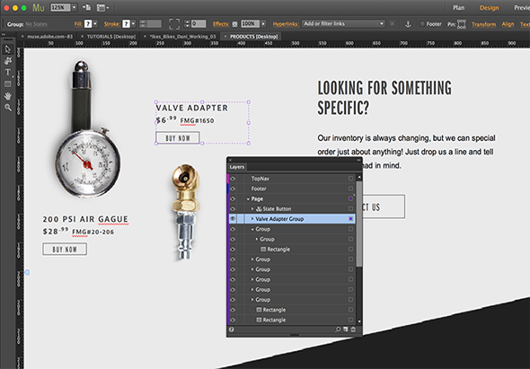Close the muse.adobe.com-83 document tab
The width and height of the screenshot is (530, 369).
click(22, 37)
